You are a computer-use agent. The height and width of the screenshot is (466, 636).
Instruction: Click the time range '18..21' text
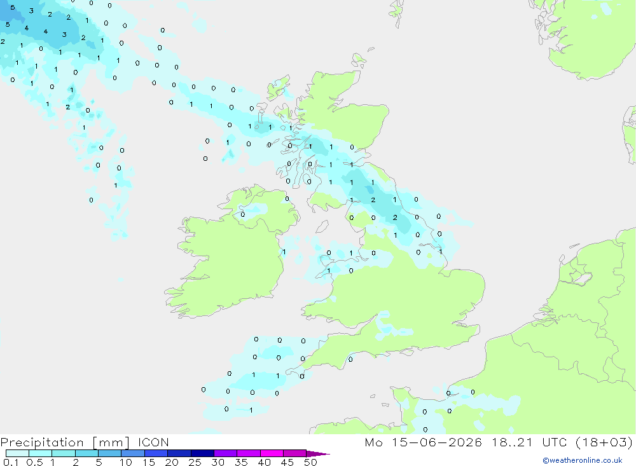(x=512, y=442)
